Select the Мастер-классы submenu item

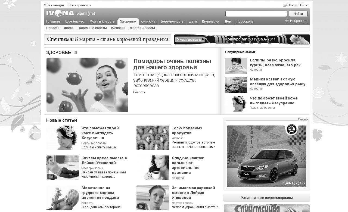(x=142, y=28)
